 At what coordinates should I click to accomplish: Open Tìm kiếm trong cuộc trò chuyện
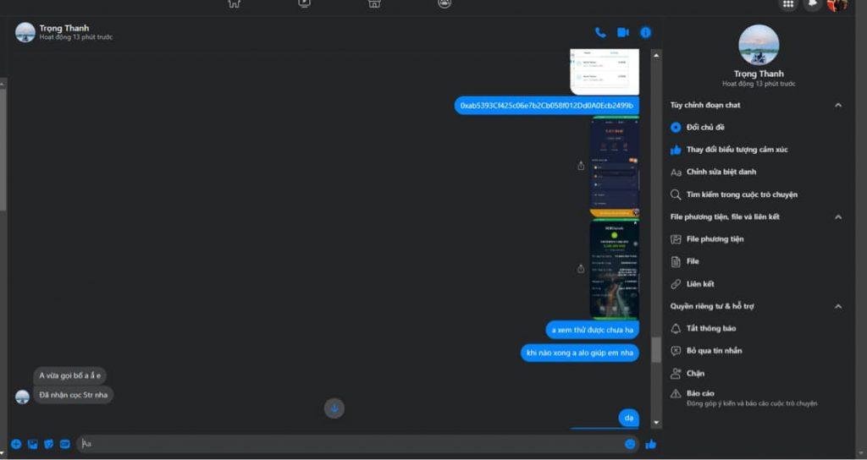(741, 194)
